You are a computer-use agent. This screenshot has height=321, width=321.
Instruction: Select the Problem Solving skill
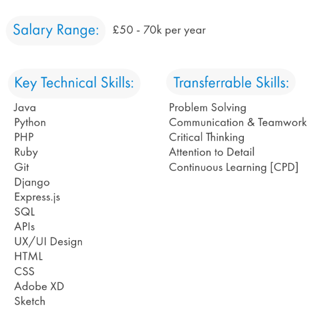click(208, 108)
